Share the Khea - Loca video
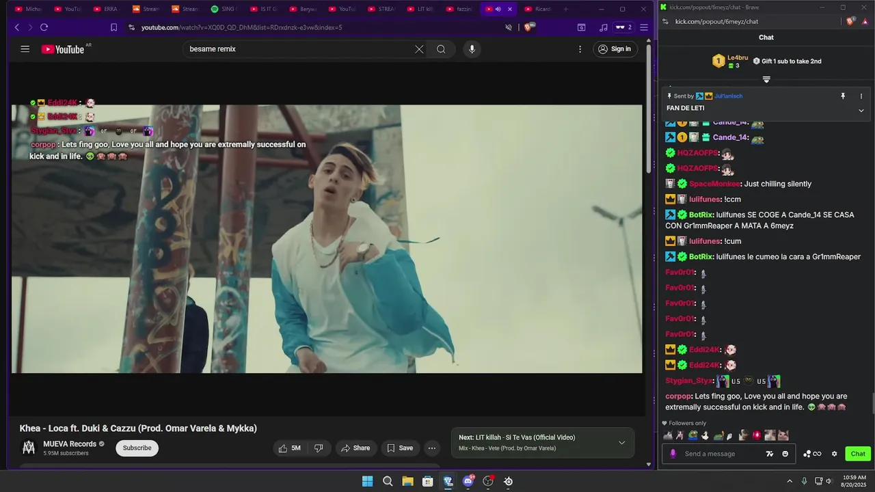 click(355, 448)
